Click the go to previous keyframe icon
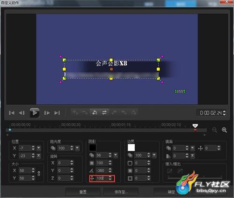 pos(114,112)
